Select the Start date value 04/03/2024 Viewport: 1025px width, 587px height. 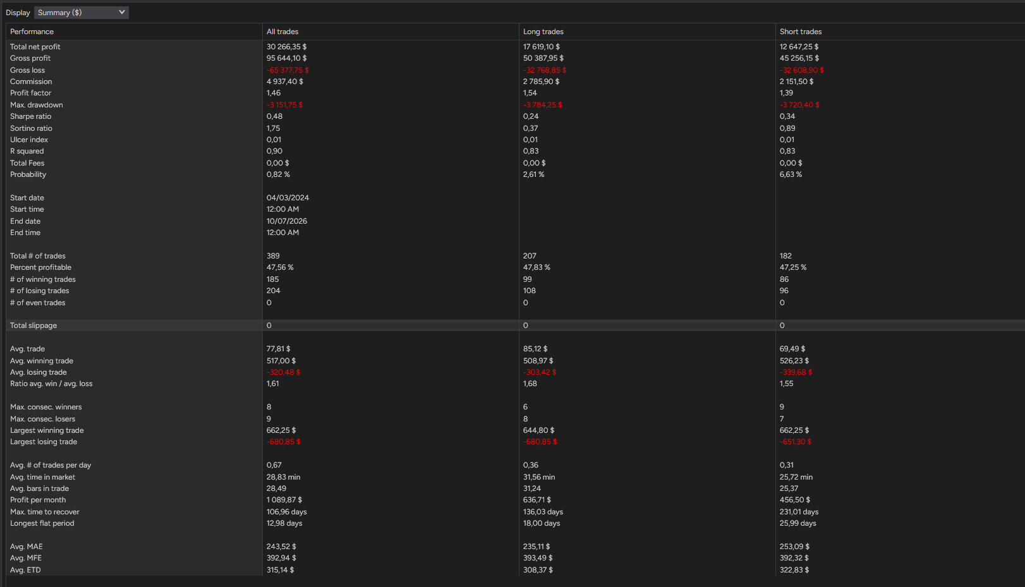click(288, 198)
